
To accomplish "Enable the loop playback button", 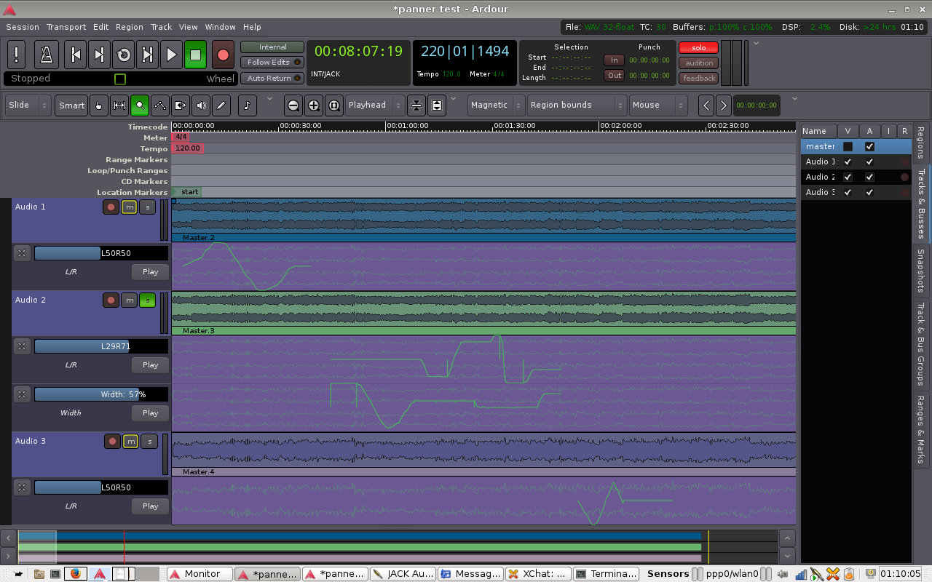I will (x=123, y=55).
